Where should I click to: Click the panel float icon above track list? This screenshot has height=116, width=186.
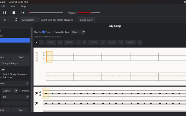pos(27,25)
